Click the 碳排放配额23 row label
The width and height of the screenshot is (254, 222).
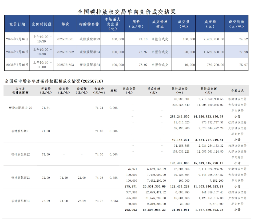[21, 178]
